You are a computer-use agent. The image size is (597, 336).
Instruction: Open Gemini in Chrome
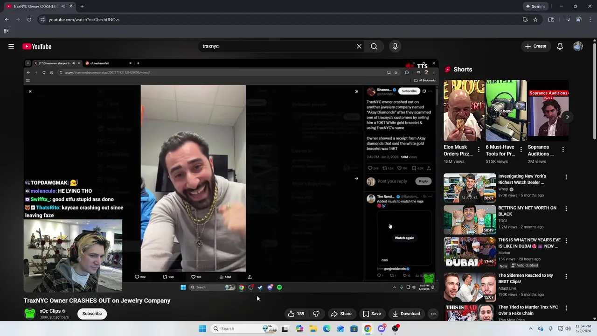pos(535,7)
